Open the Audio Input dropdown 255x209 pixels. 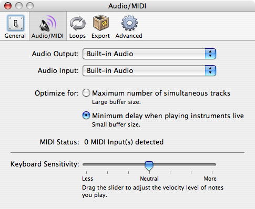[x=149, y=70]
